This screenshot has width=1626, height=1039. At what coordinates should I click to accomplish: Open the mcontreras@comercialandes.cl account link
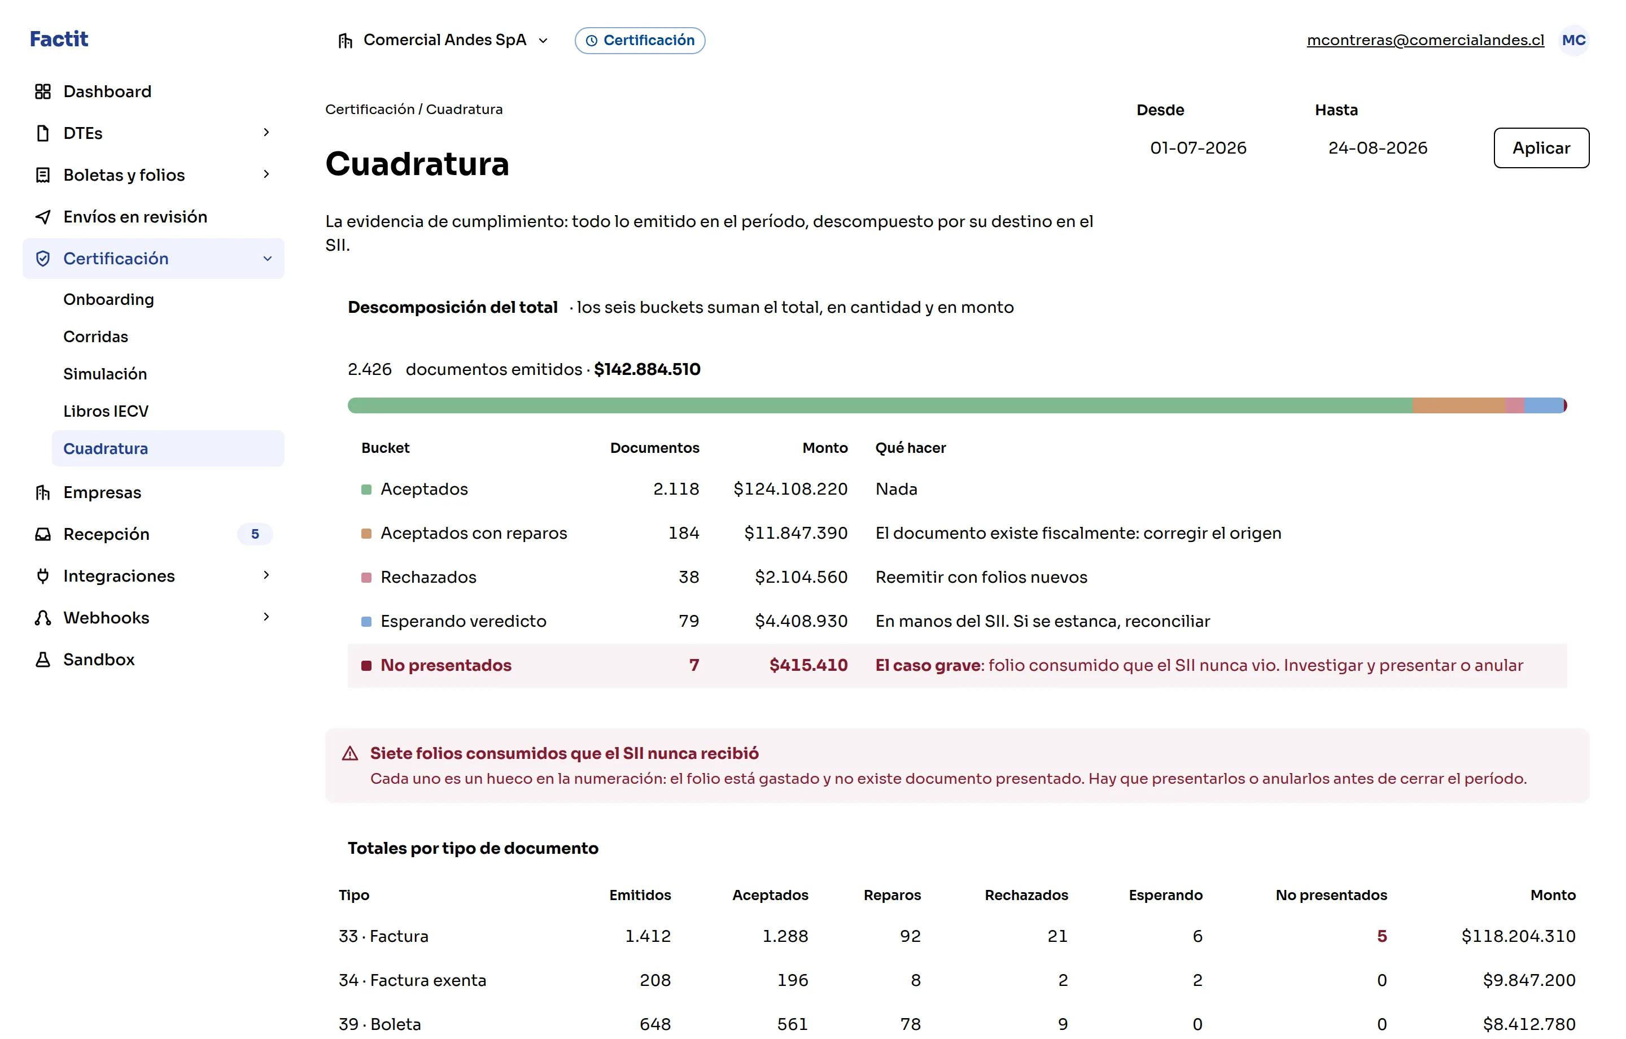(1425, 41)
